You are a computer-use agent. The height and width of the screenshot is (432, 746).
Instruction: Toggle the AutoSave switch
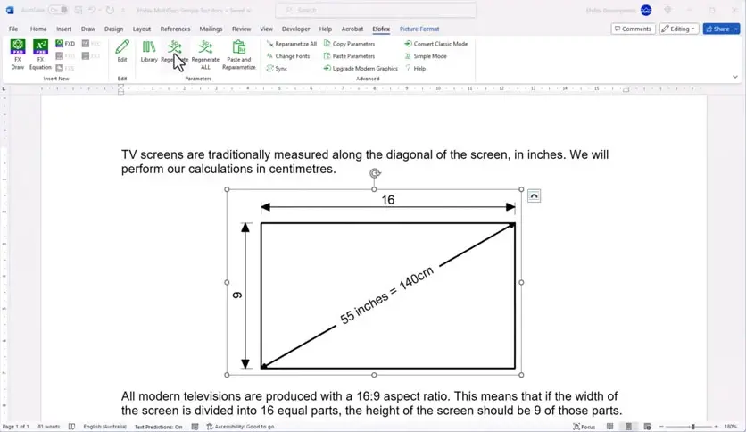(x=59, y=10)
